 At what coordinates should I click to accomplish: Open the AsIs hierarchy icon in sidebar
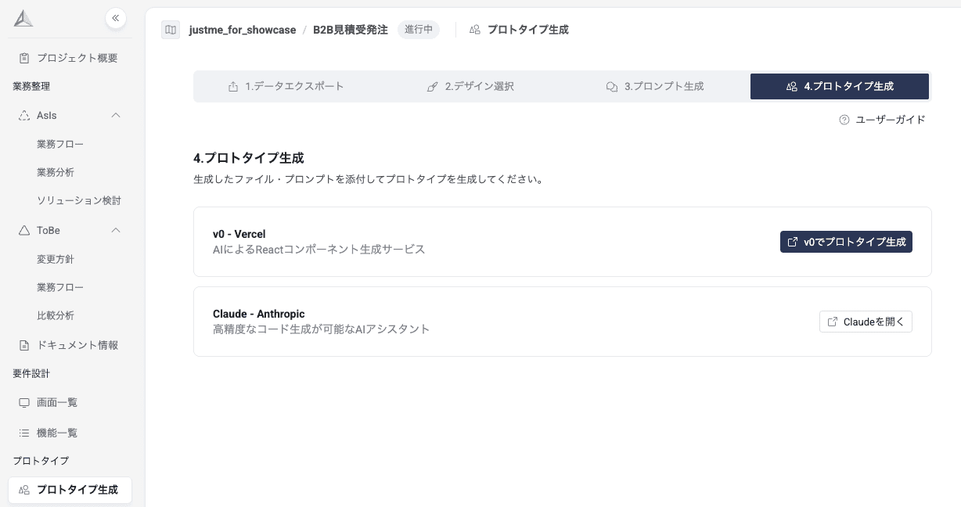point(24,115)
